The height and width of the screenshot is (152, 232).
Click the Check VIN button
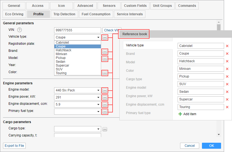click(x=111, y=30)
